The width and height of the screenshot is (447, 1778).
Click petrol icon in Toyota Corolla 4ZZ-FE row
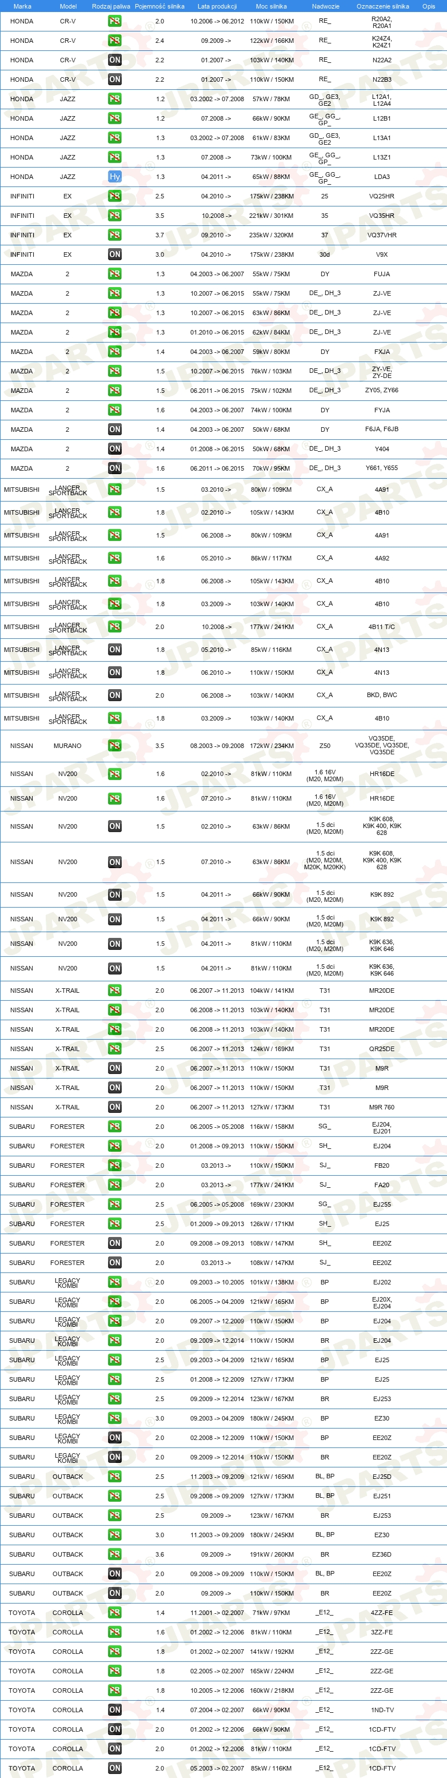pyautogui.click(x=114, y=1613)
